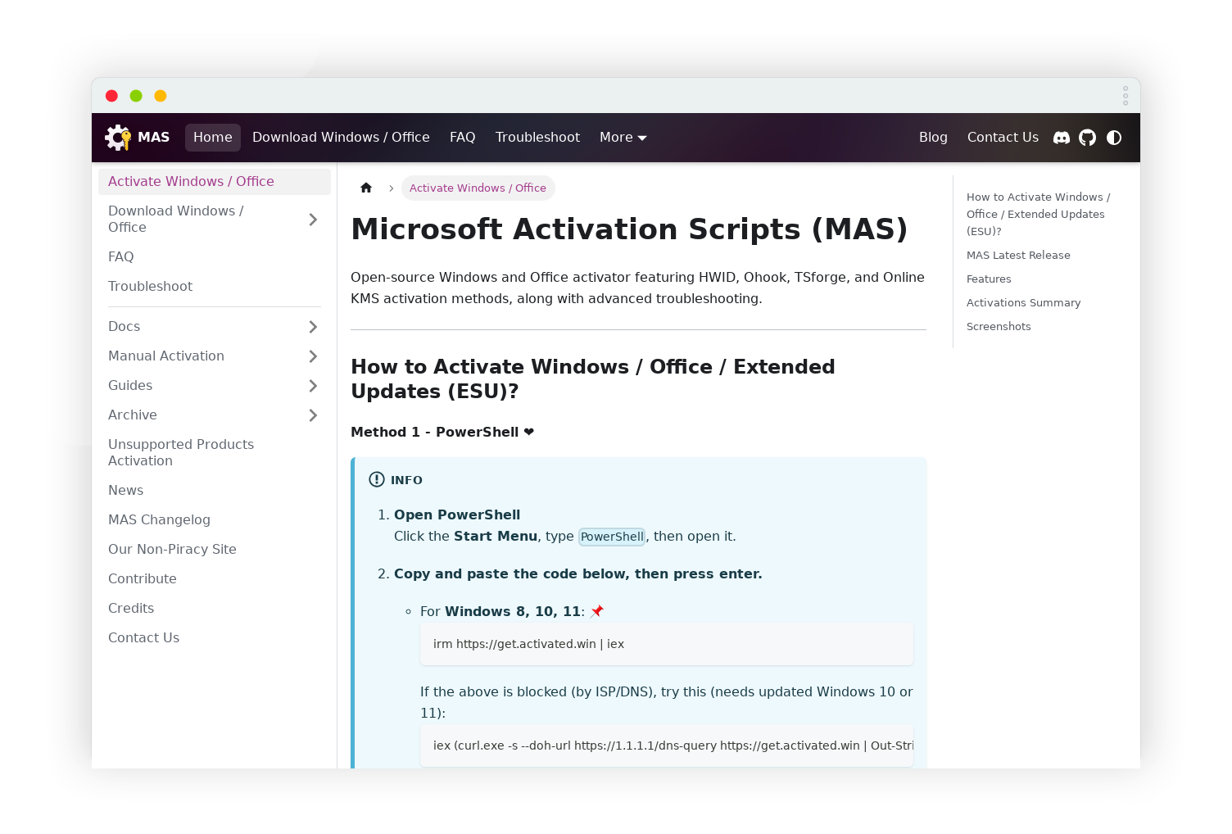This screenshot has width=1232, height=834.
Task: Select the Home navbar tab
Action: pyautogui.click(x=213, y=138)
